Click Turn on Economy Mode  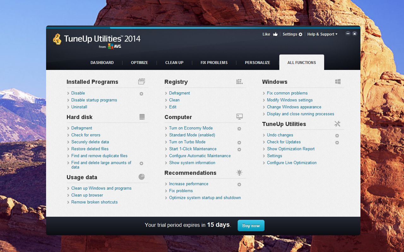(191, 128)
